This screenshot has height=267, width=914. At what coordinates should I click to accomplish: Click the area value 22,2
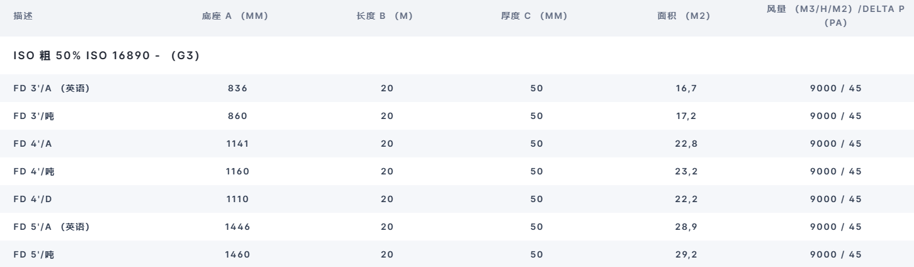683,199
